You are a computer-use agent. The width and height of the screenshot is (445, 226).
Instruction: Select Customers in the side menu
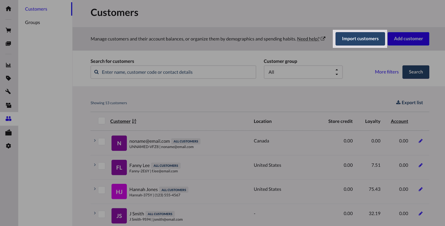pyautogui.click(x=36, y=9)
